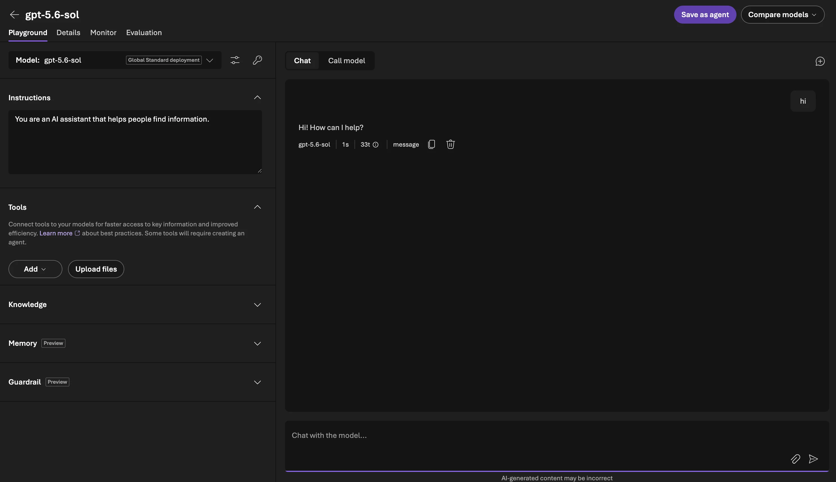
Task: Expand the Memory section
Action: click(257, 344)
